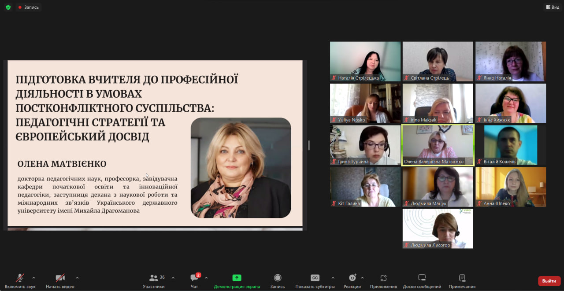
Task: Select Yuliya Nosko video tile
Action: (365, 103)
